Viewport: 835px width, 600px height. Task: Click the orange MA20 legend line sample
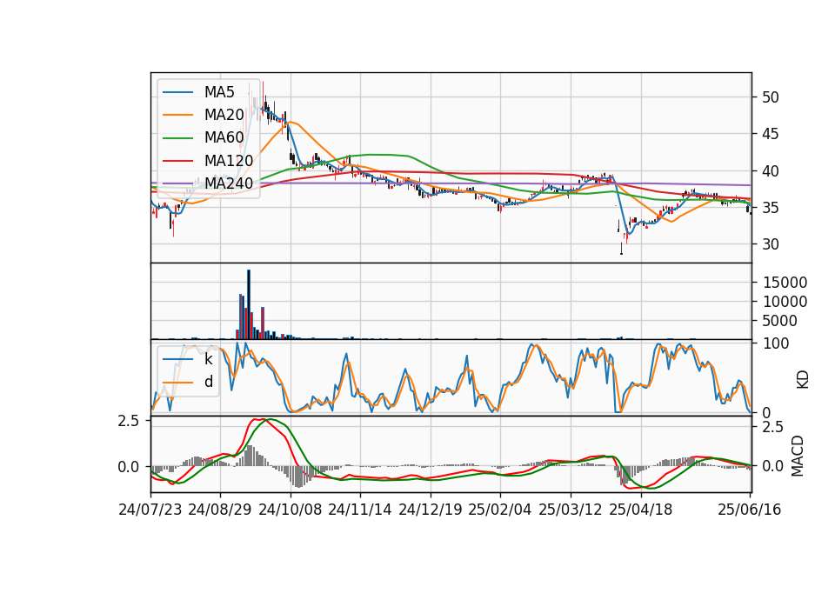177,115
